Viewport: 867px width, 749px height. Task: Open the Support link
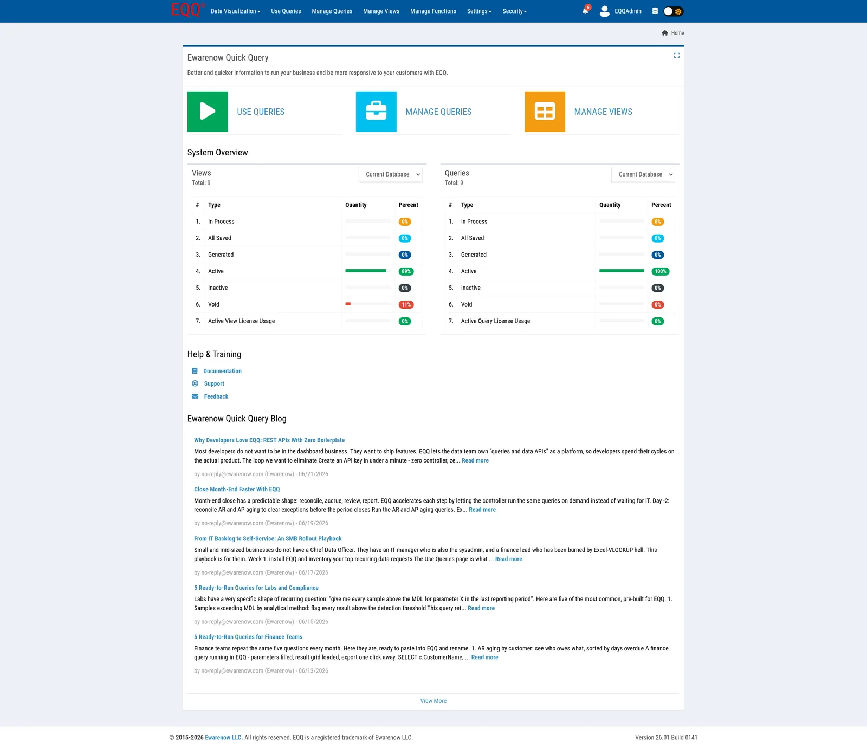pos(214,383)
